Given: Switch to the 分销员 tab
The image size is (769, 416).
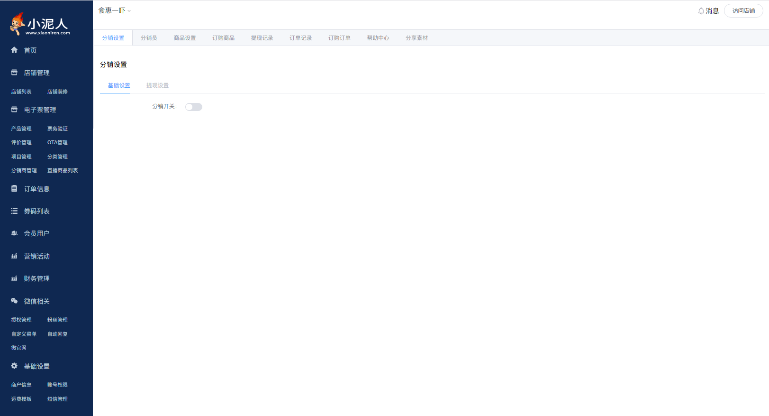Looking at the screenshot, I should (x=149, y=38).
